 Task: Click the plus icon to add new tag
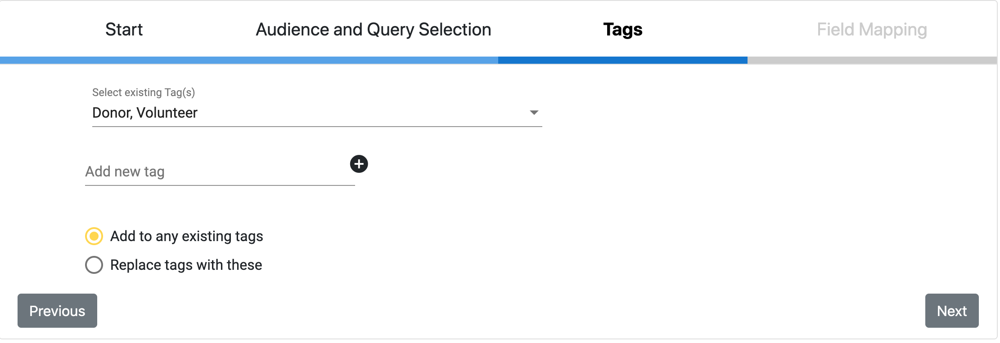359,164
